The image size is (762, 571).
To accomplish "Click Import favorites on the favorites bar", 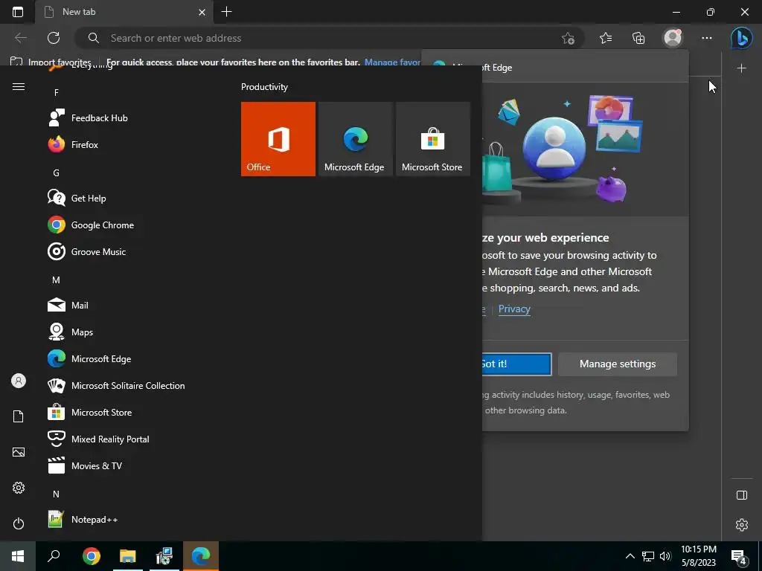I will [51, 62].
